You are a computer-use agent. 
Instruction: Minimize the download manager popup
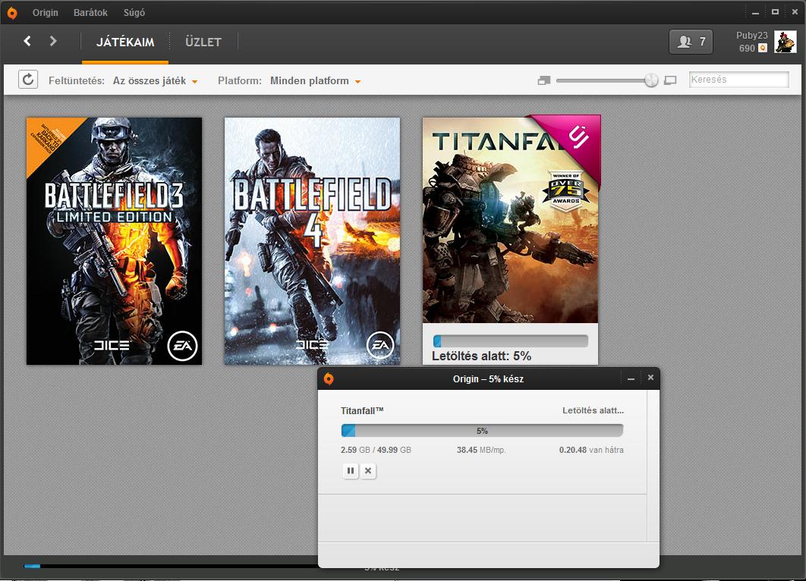(631, 378)
